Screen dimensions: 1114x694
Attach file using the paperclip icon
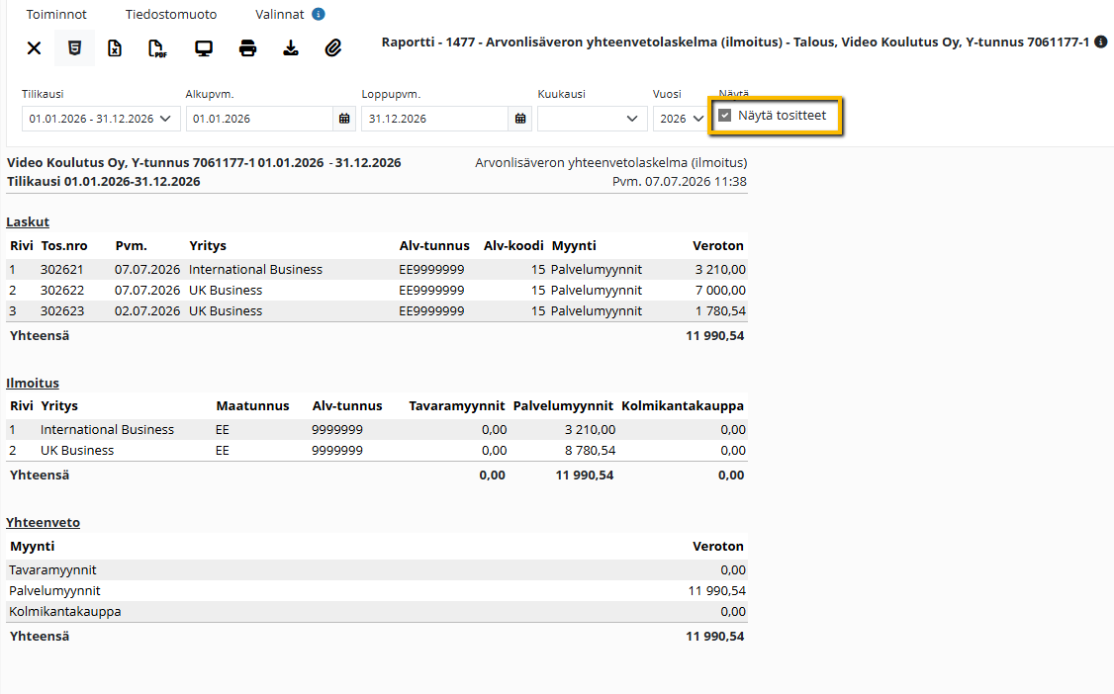(x=333, y=48)
